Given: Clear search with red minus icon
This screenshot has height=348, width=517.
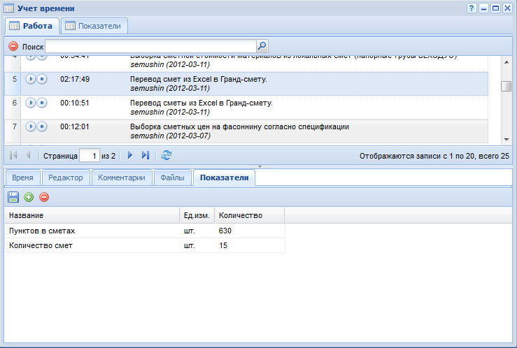Looking at the screenshot, I should (13, 46).
